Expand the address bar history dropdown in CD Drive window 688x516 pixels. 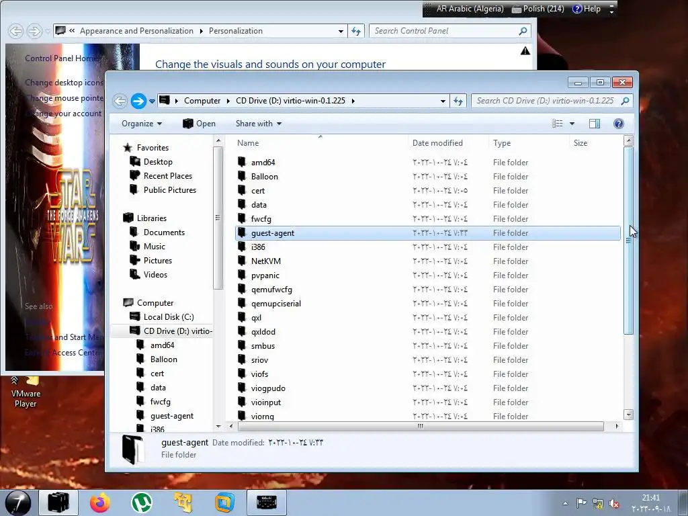[x=443, y=101]
